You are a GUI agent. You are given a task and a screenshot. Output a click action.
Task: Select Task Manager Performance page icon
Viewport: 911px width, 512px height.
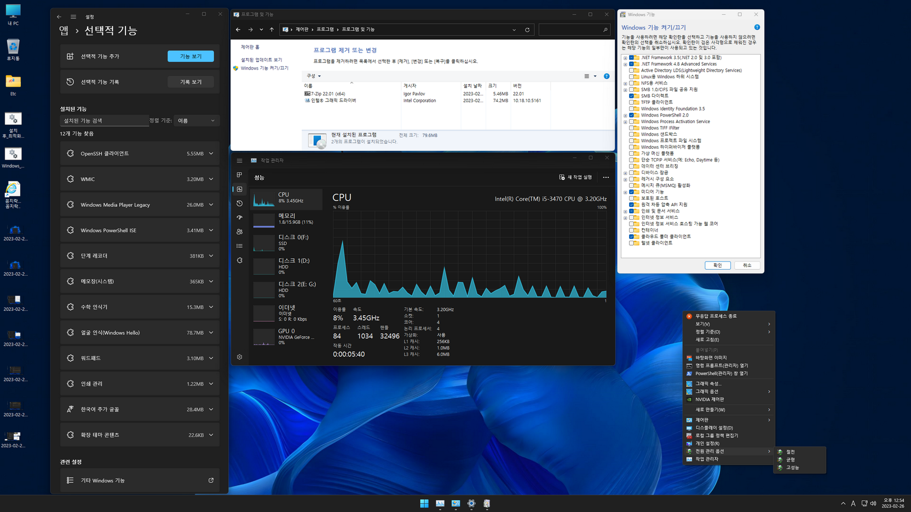pos(239,189)
